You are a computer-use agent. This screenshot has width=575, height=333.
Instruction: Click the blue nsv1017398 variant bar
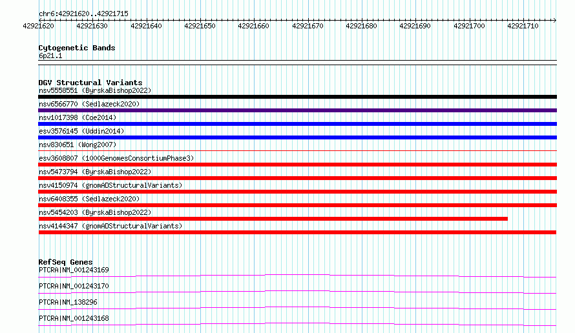tap(297, 124)
